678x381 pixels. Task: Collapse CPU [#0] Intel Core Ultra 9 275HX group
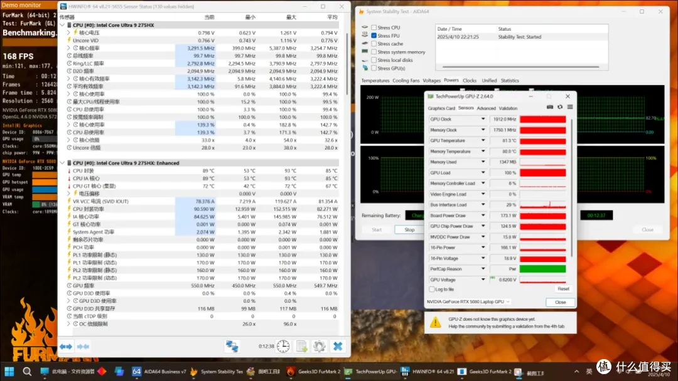point(63,25)
